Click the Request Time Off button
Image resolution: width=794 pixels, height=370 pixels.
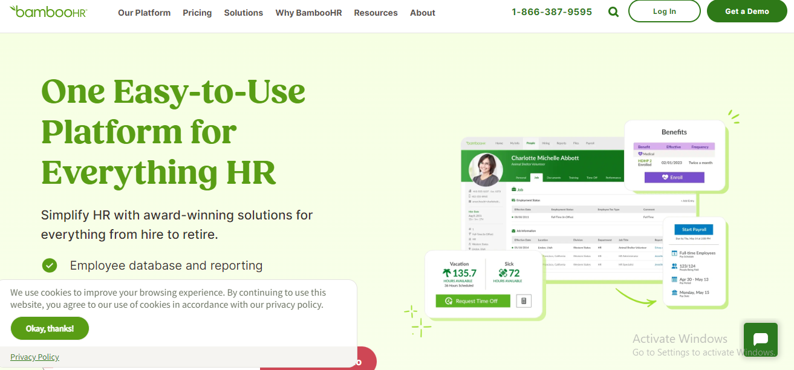click(473, 301)
